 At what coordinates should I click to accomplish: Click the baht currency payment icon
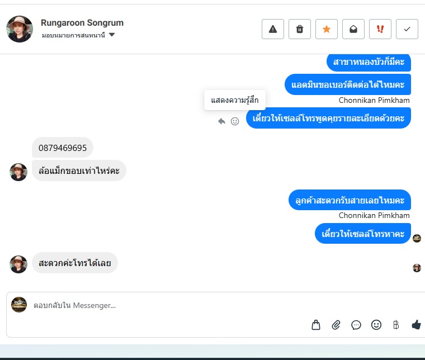click(396, 325)
